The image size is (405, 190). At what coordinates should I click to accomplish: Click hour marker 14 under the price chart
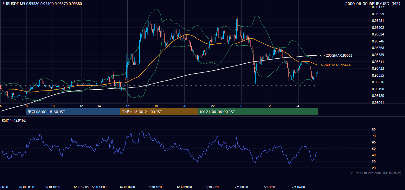[99, 106]
